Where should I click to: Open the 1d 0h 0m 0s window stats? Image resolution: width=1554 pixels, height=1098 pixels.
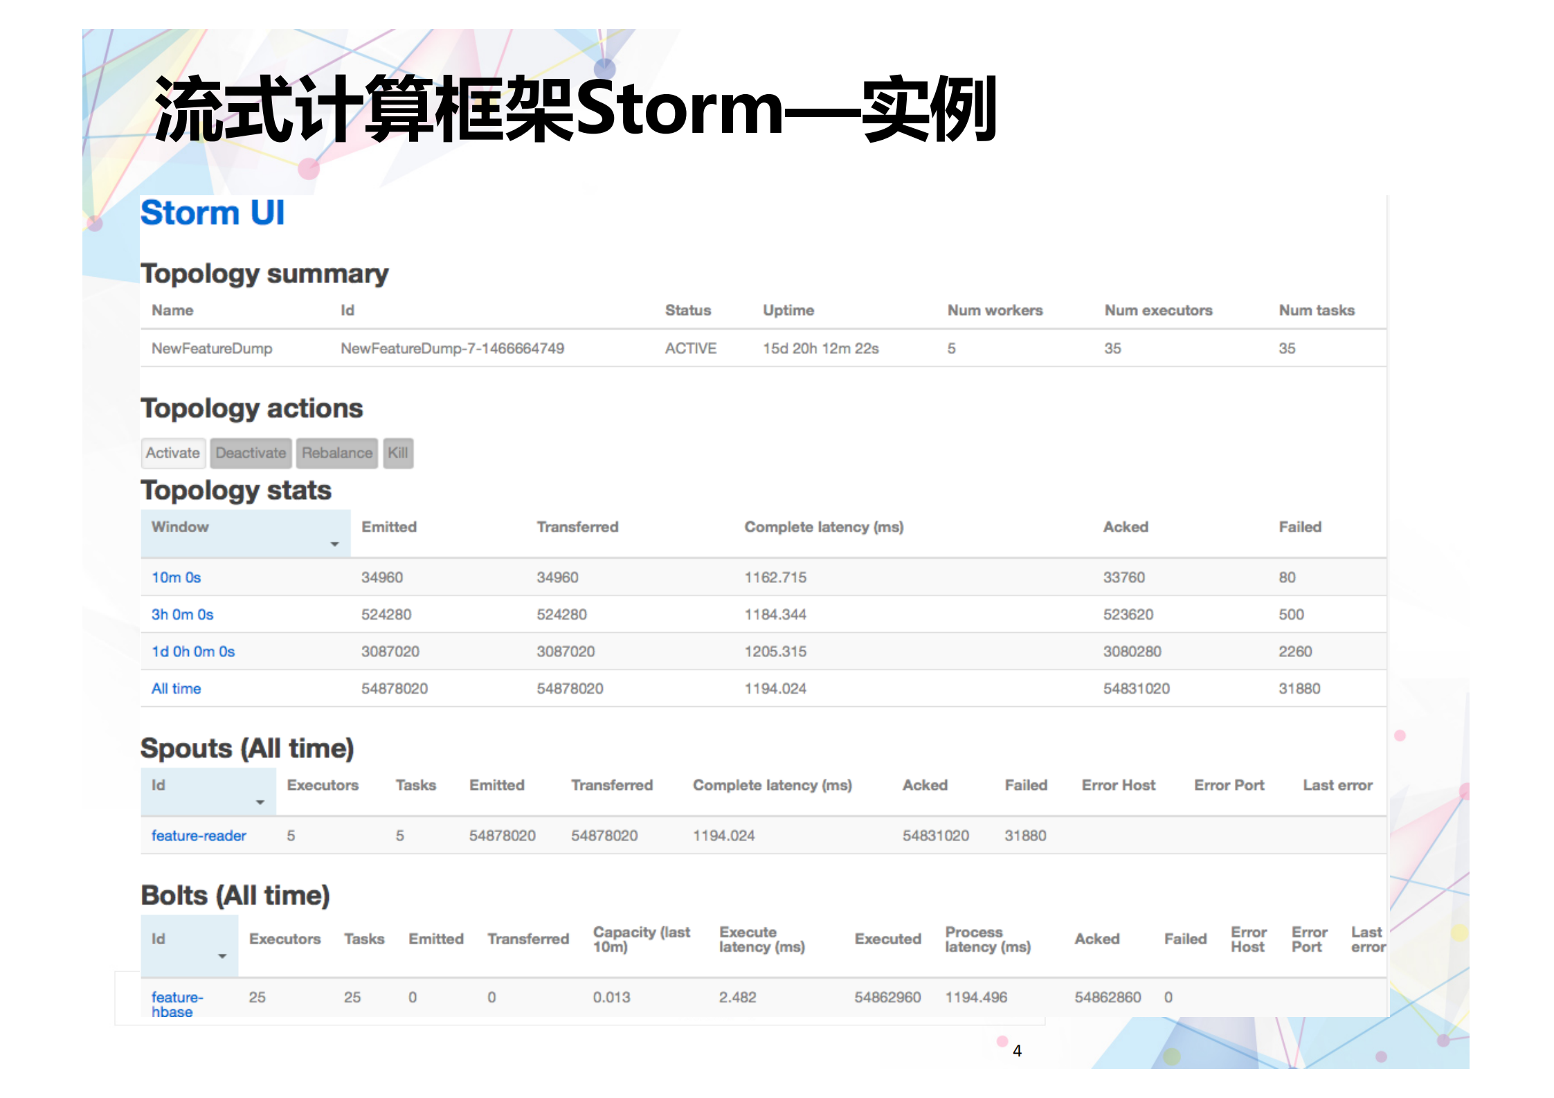(192, 651)
